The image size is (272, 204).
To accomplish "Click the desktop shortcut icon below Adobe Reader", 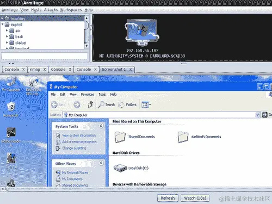I will [11, 161].
